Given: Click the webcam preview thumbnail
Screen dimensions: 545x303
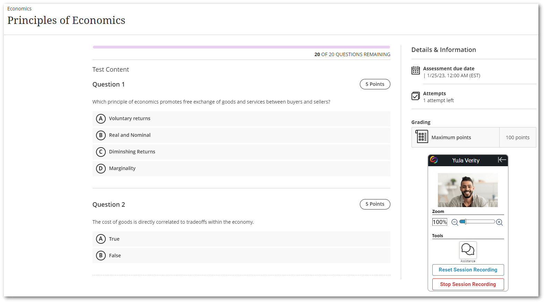Looking at the screenshot, I should click(x=468, y=190).
